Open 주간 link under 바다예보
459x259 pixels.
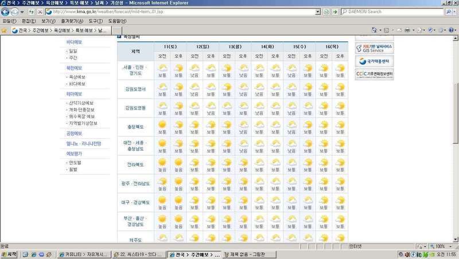[73, 58]
